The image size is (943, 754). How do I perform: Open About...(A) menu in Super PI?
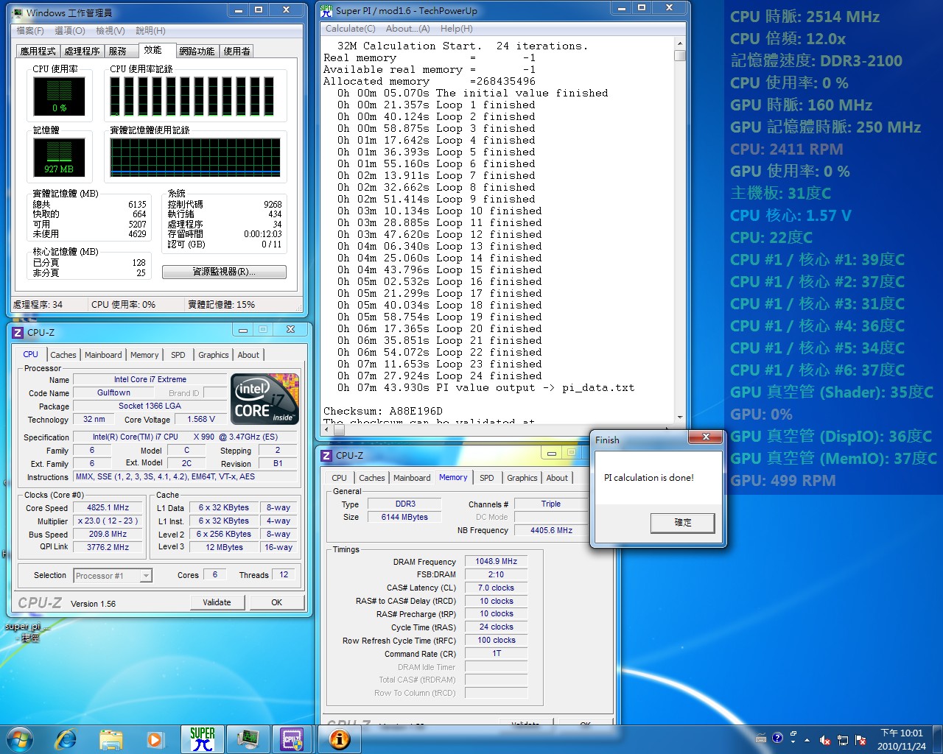point(407,29)
